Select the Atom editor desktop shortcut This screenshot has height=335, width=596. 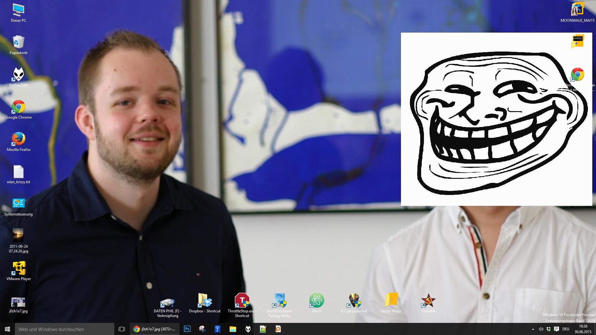point(316,303)
